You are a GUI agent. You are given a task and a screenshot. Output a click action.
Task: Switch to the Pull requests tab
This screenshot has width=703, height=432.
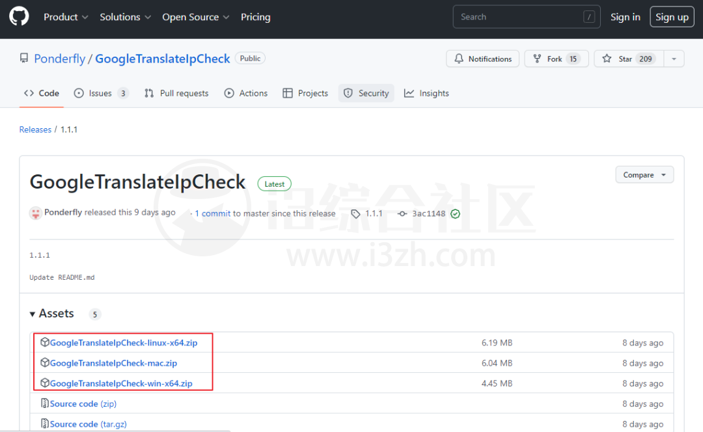coord(176,93)
